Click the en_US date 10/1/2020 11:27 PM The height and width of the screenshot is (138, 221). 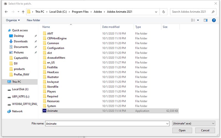click(114, 63)
